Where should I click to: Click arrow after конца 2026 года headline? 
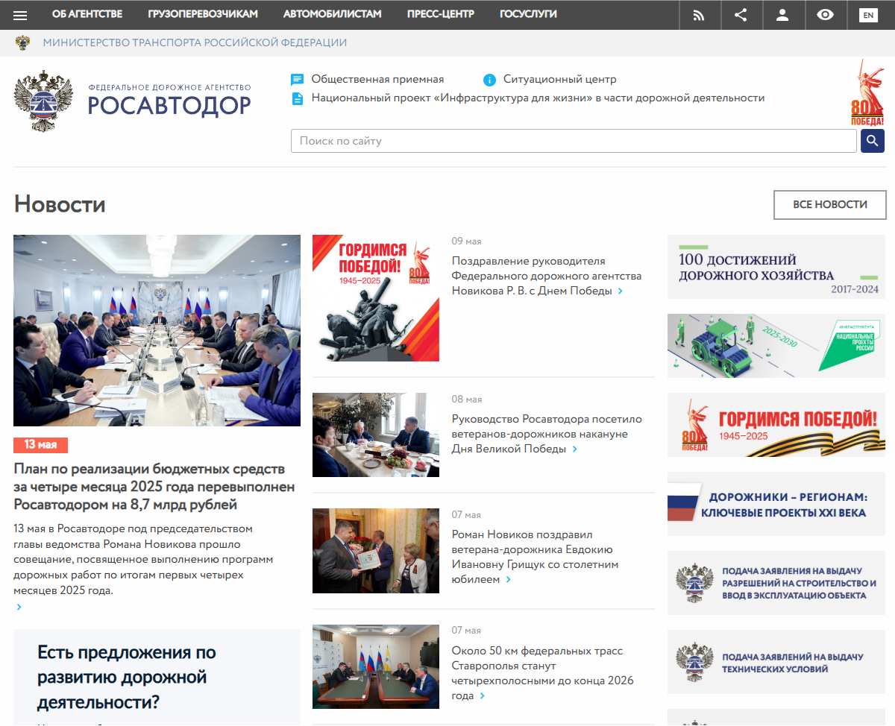pos(483,696)
